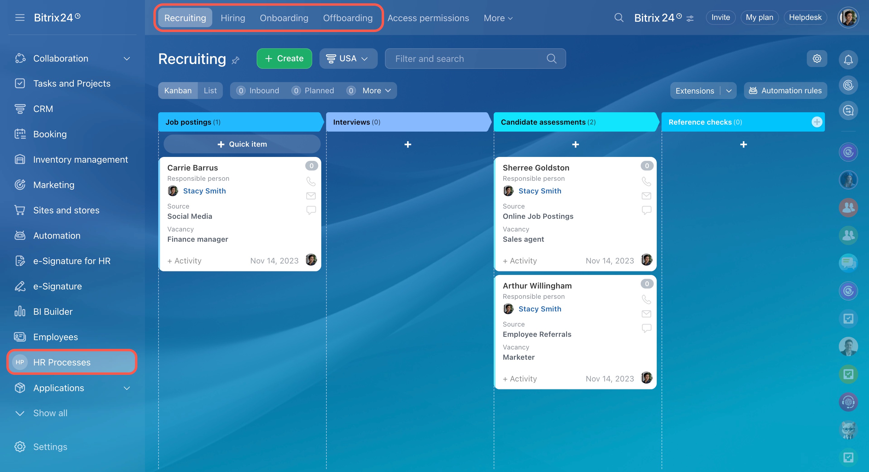Switch to List view

click(210, 91)
